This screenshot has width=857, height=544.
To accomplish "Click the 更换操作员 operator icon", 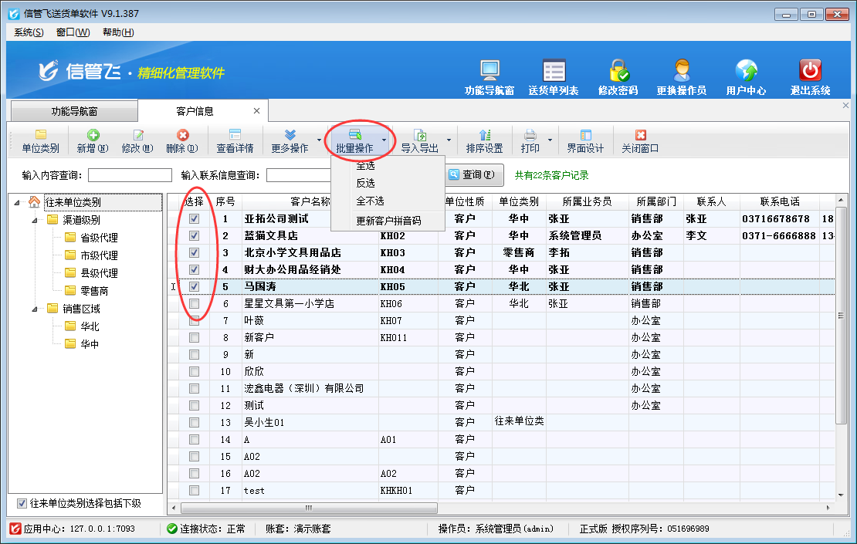I will tap(681, 71).
